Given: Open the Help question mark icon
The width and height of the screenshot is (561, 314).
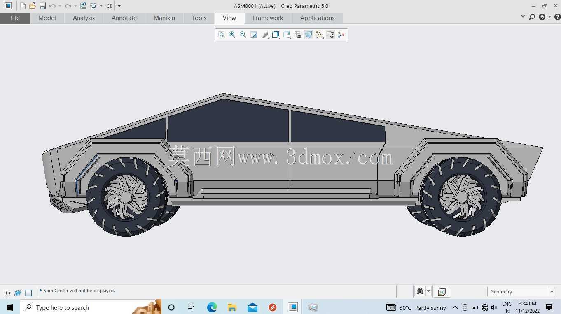Looking at the screenshot, I should [x=558, y=17].
